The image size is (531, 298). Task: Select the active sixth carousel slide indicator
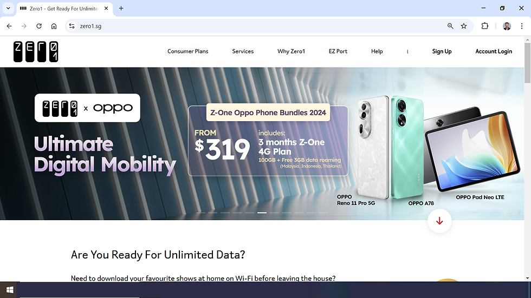point(262,213)
